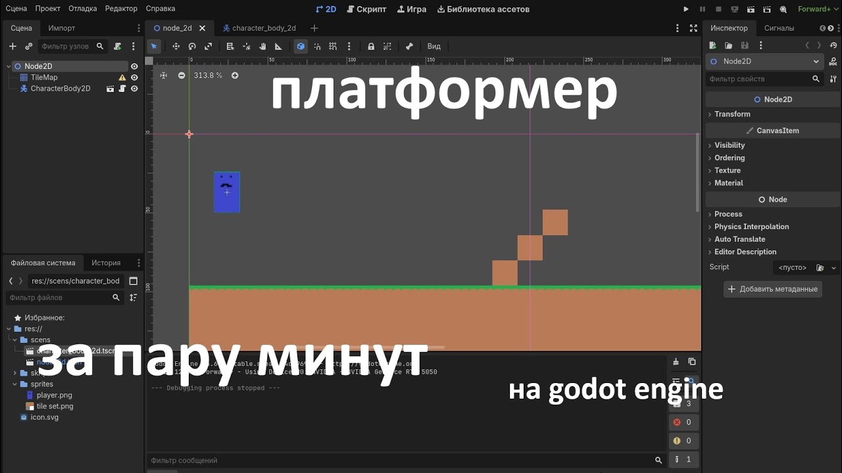Toggle Smart Snap magnet icon
Viewport: 842px width, 473px height.
[317, 47]
